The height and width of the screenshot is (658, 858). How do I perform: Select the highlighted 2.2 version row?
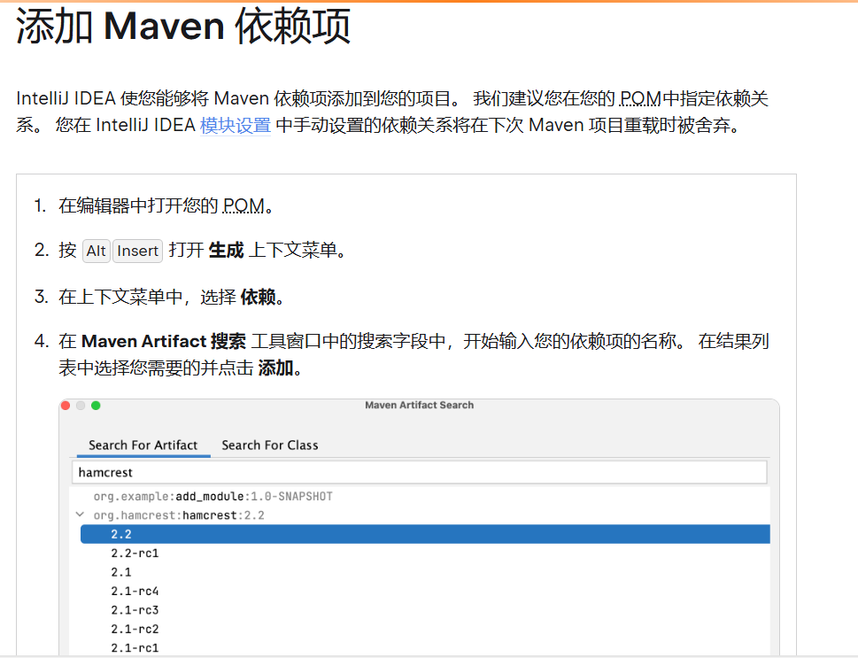click(x=424, y=534)
